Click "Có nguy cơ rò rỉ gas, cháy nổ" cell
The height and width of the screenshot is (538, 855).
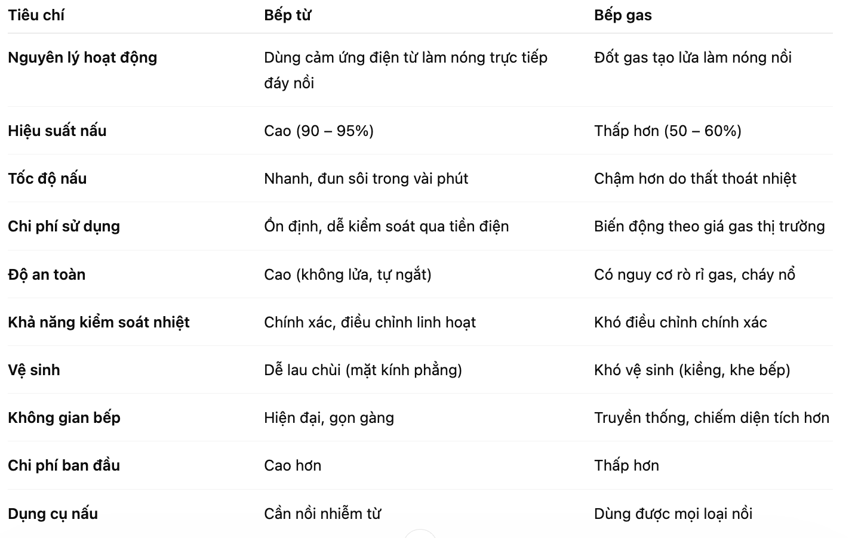pos(694,274)
